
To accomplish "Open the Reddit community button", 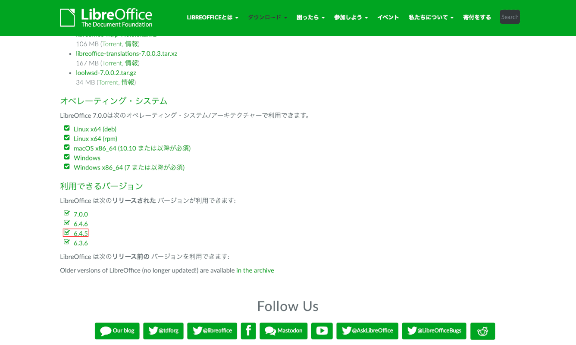I will pos(482,331).
